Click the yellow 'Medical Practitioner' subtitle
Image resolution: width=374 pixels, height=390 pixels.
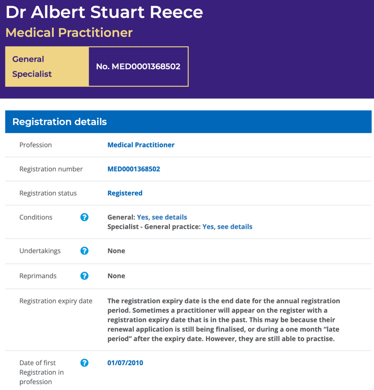69,33
